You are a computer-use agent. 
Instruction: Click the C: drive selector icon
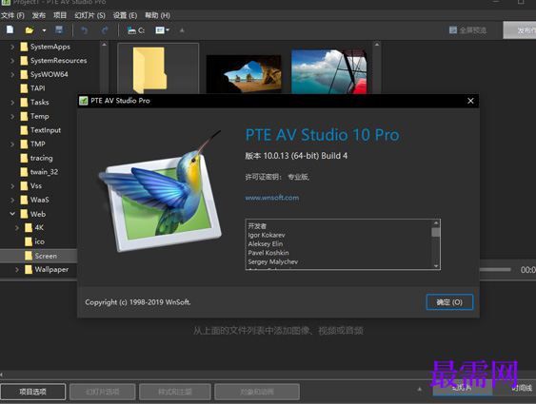coord(136,30)
